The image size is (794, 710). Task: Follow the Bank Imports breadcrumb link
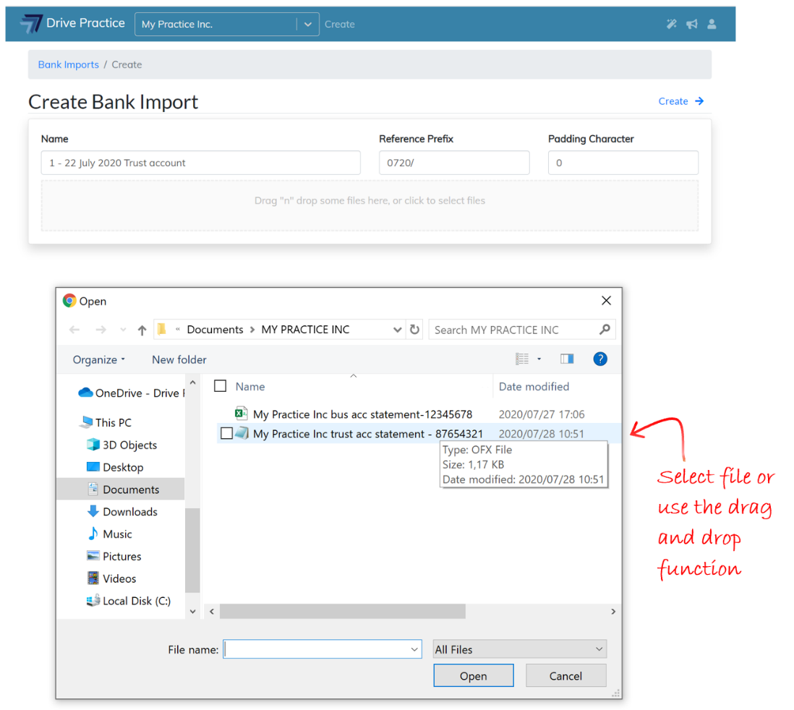pyautogui.click(x=68, y=64)
